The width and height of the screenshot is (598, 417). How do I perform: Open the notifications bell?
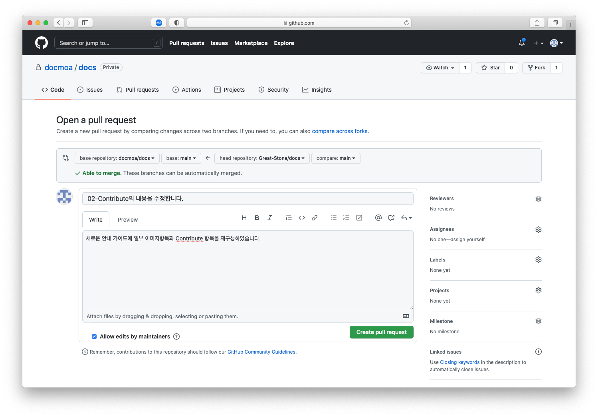tap(522, 43)
